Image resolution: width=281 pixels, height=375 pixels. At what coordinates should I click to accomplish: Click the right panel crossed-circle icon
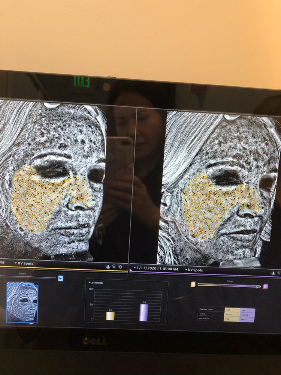coord(279,273)
